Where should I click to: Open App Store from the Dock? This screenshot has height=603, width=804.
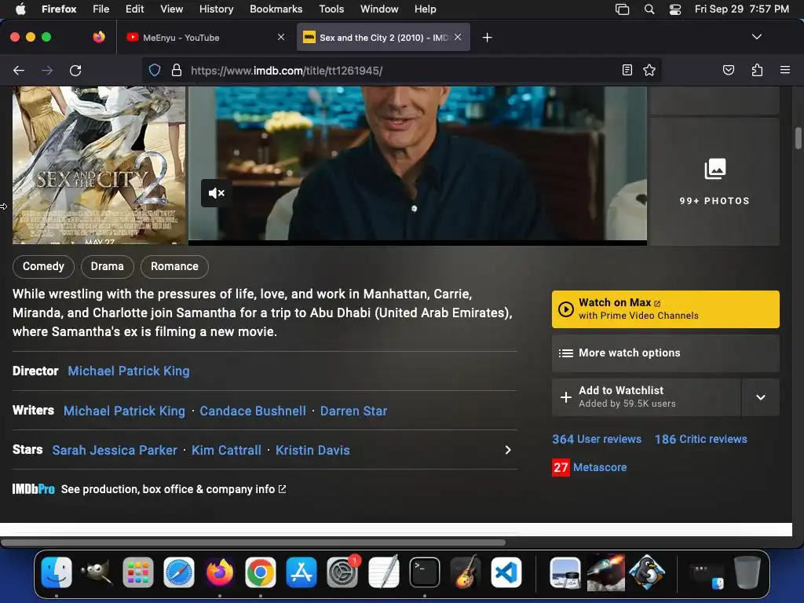click(301, 572)
